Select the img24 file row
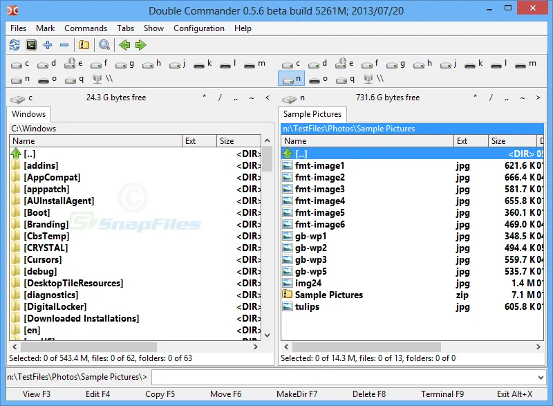 (412, 283)
